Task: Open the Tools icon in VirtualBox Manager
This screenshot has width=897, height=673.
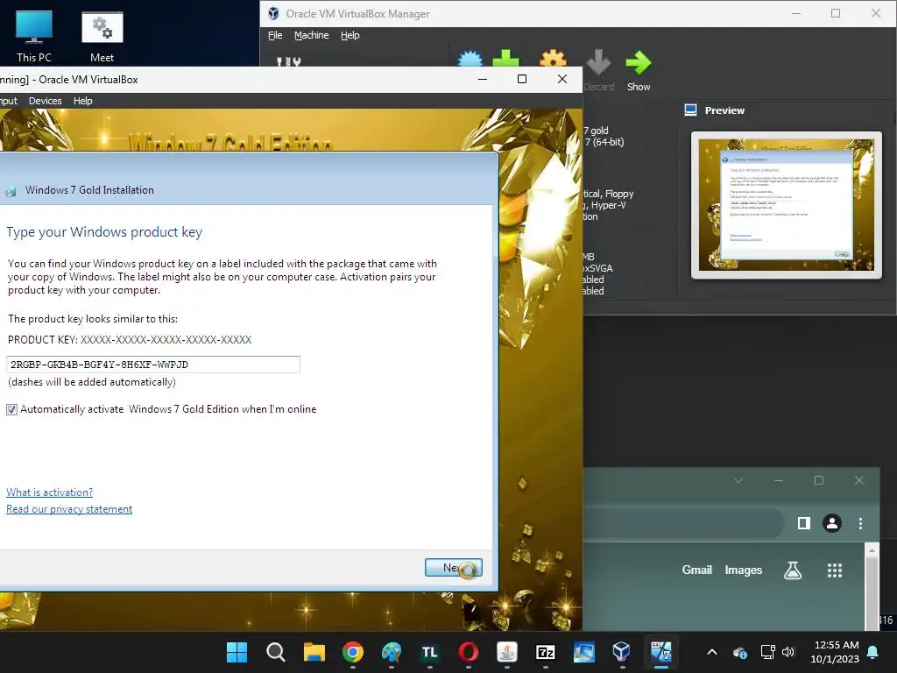Action: (289, 61)
